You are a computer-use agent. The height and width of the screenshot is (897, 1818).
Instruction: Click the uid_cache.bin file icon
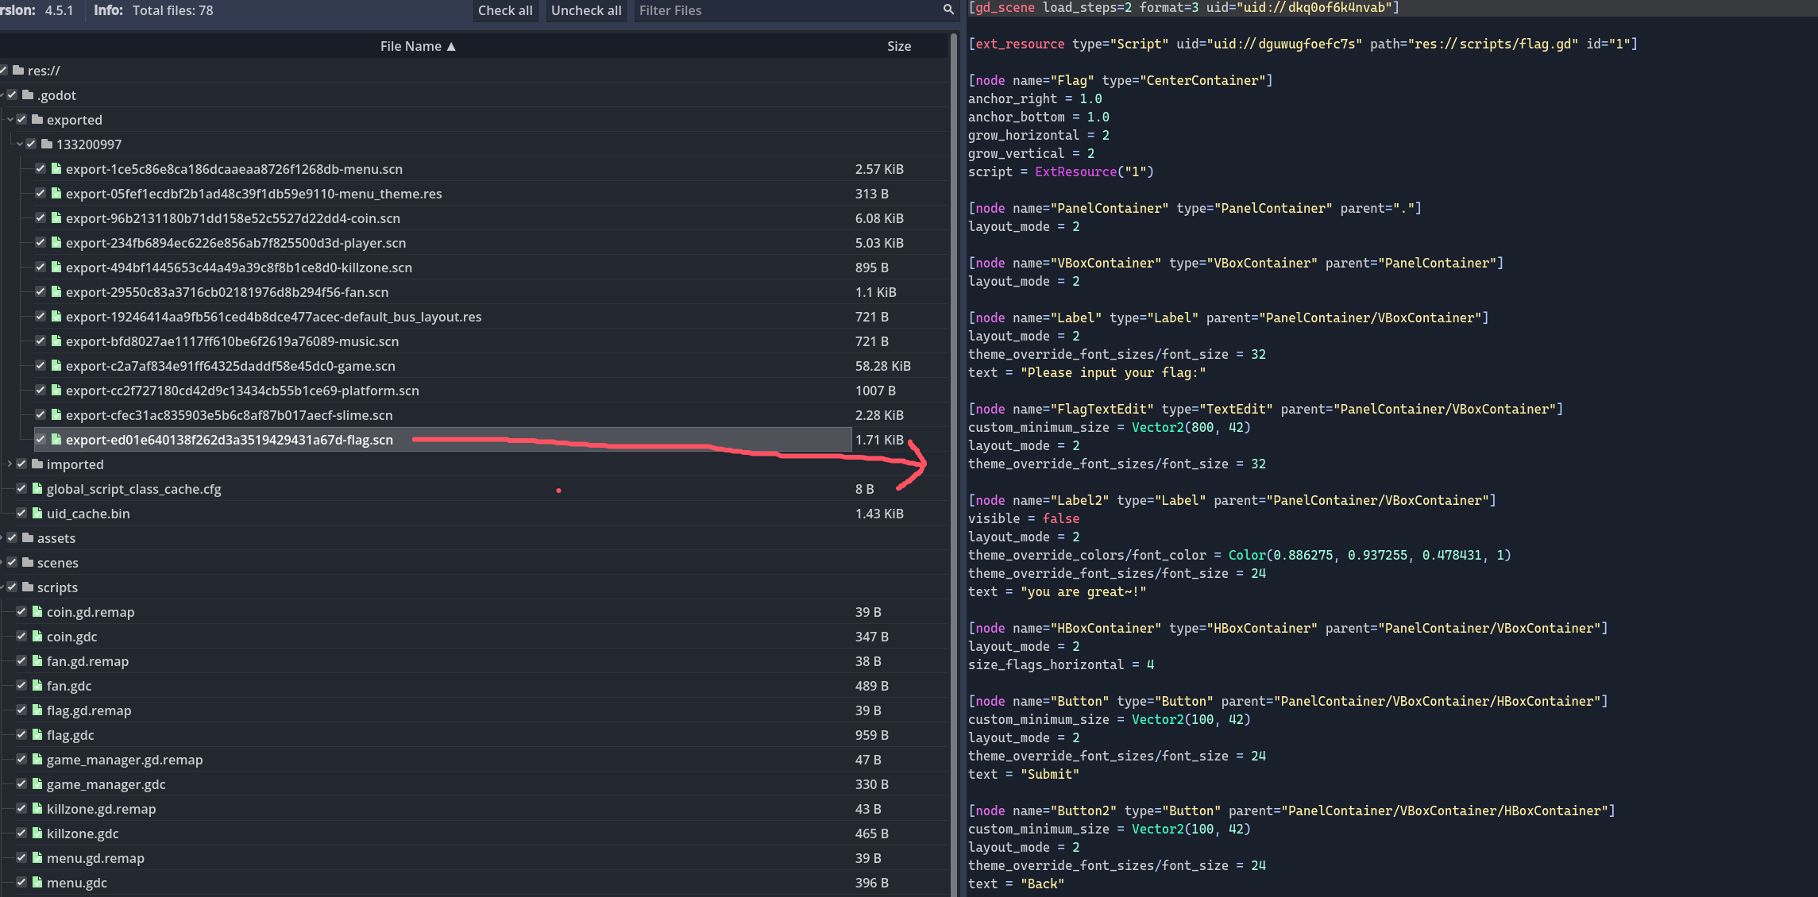(x=37, y=514)
